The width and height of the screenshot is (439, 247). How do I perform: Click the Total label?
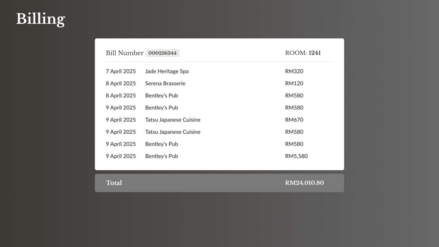pyautogui.click(x=114, y=183)
